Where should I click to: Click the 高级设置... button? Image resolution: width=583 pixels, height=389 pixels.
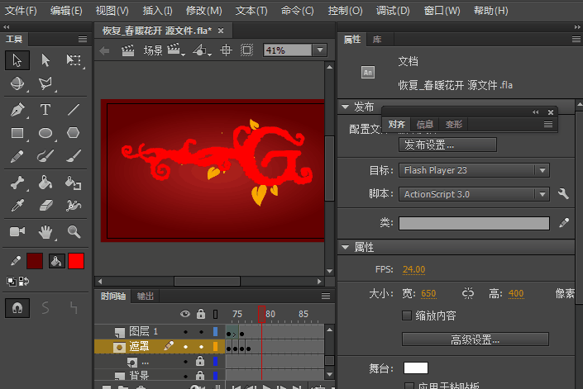coord(475,339)
